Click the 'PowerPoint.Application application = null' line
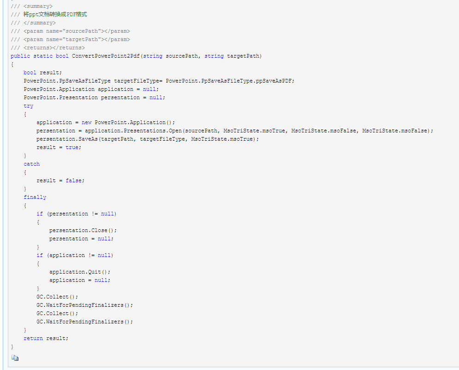 91,90
